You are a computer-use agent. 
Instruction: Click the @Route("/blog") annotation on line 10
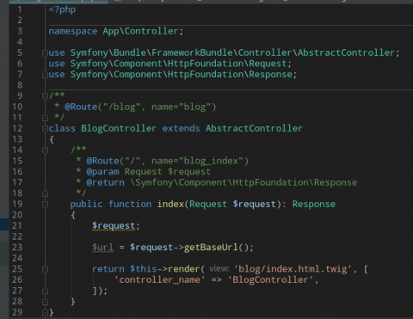(140, 107)
